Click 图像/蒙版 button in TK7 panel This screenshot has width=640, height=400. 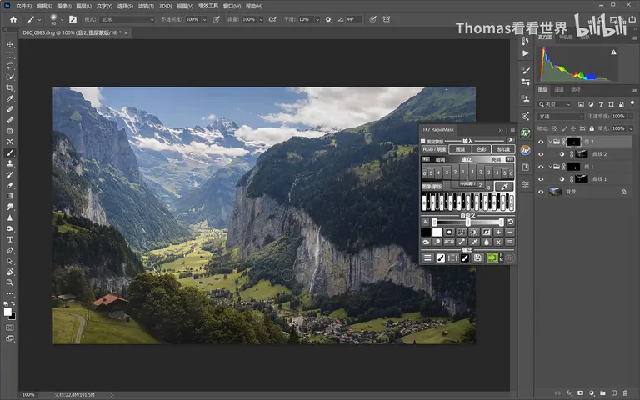tap(432, 186)
